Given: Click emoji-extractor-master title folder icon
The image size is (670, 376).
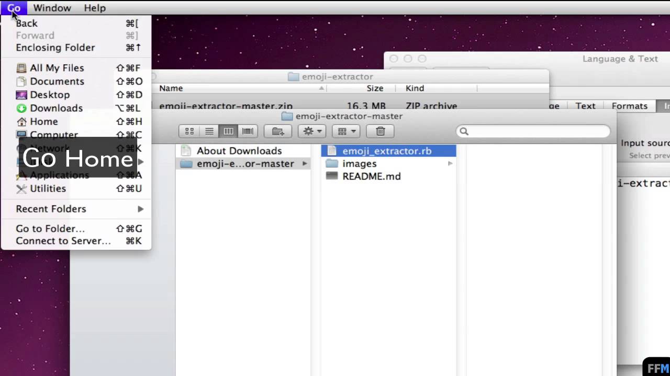Looking at the screenshot, I should [287, 116].
